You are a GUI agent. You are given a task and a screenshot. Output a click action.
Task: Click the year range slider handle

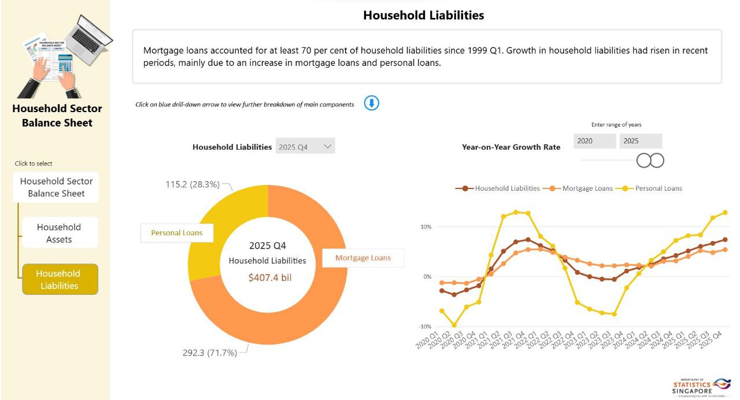click(x=650, y=160)
